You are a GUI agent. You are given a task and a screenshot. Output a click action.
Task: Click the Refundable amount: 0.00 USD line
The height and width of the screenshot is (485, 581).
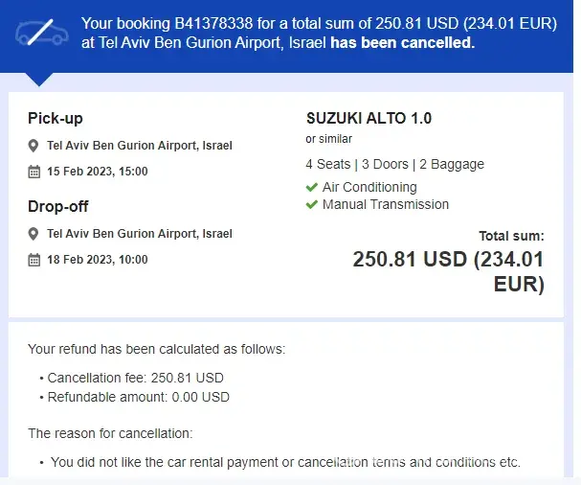[x=138, y=397]
